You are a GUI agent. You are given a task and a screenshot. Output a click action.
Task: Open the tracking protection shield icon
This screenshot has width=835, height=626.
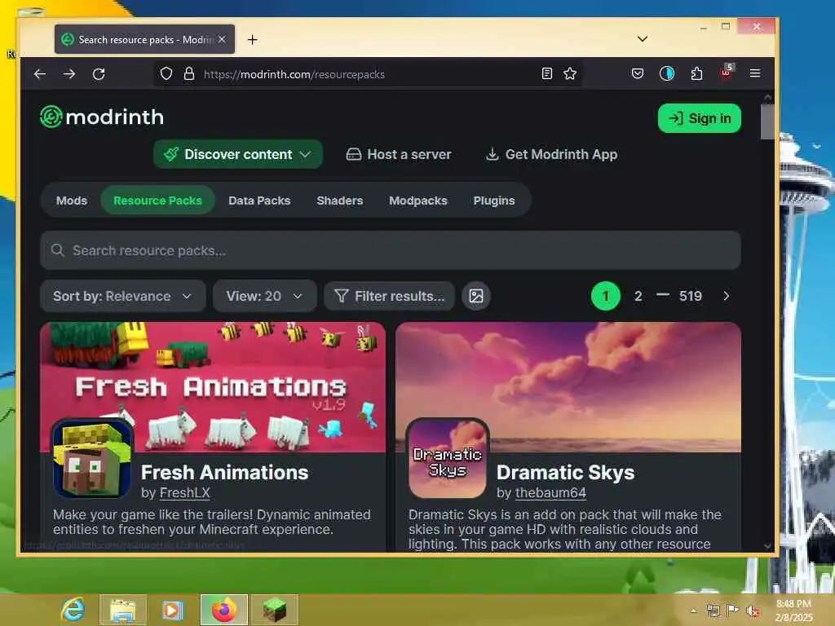pos(166,74)
